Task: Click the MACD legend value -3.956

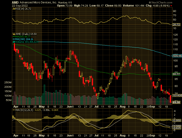Action: coord(46,110)
